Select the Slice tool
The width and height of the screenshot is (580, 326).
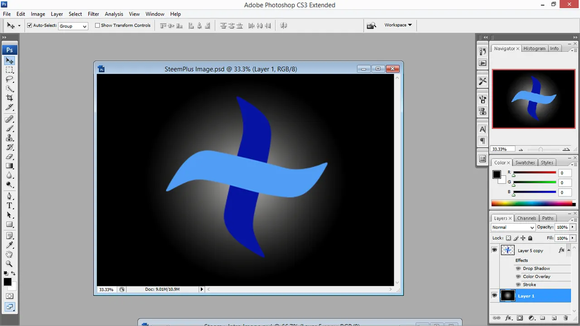(x=10, y=107)
